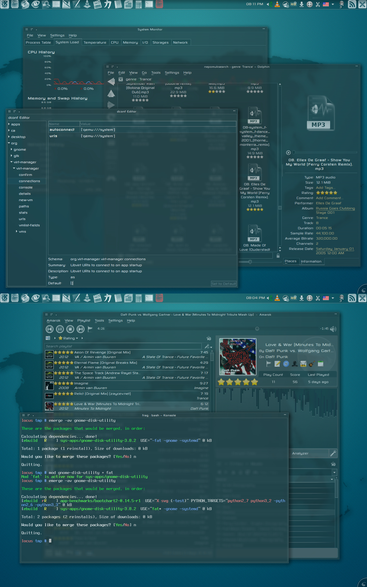Click the Add Comment link in Dolphin

pyautogui.click(x=329, y=198)
